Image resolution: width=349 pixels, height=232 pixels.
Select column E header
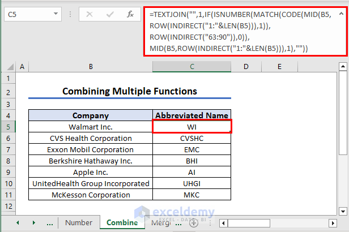279,67
